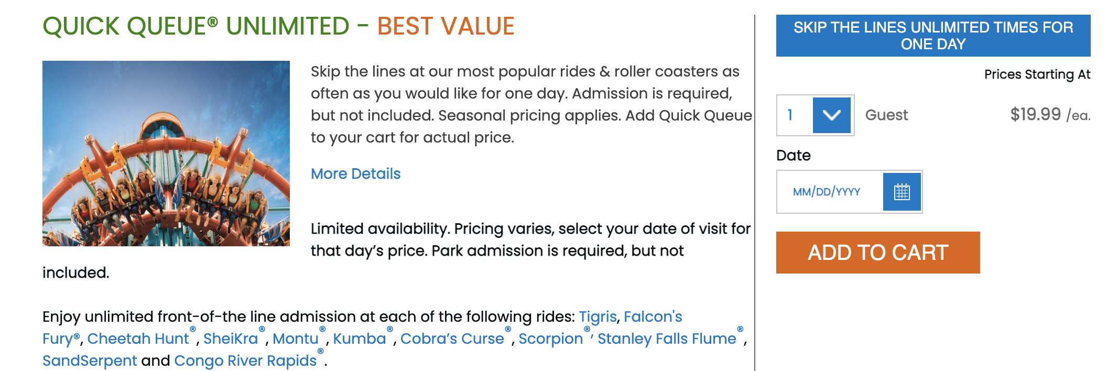Follow the Cheetah Hunt link

138,339
